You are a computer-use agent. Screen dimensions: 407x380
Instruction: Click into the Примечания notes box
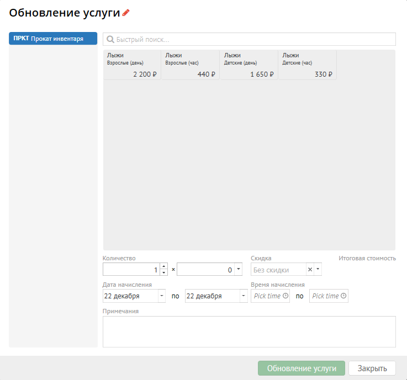tap(249, 331)
